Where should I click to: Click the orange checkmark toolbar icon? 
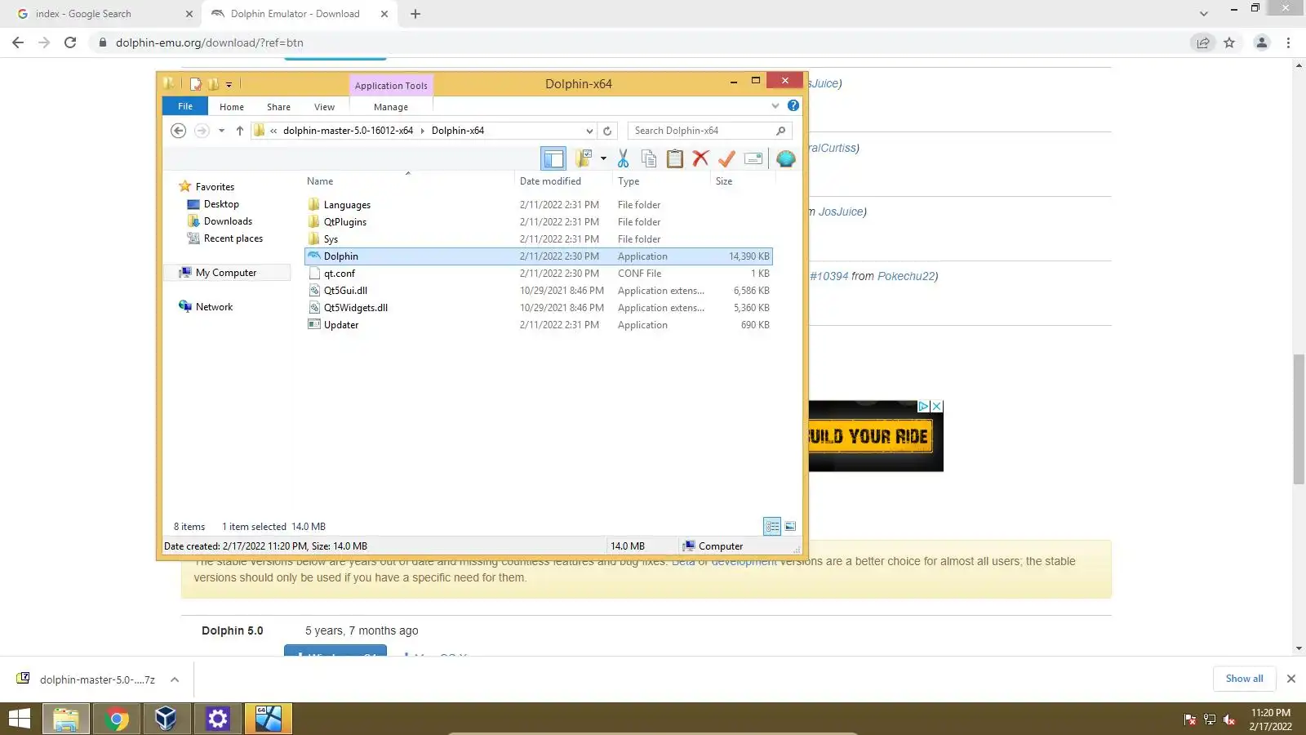coord(726,158)
